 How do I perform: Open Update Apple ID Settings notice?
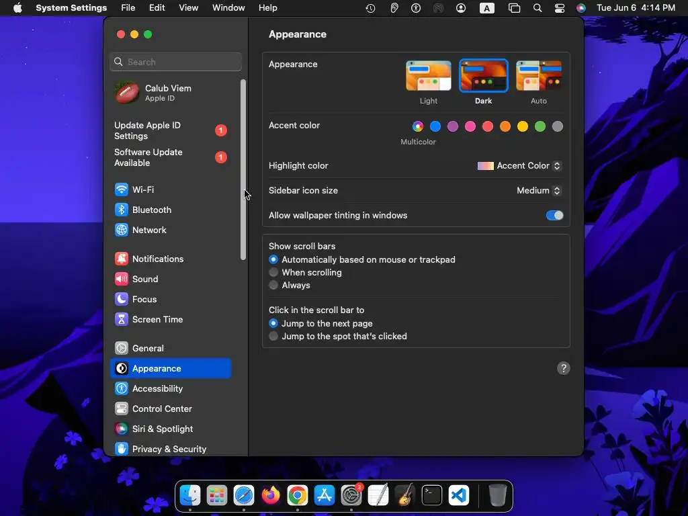[x=170, y=131]
